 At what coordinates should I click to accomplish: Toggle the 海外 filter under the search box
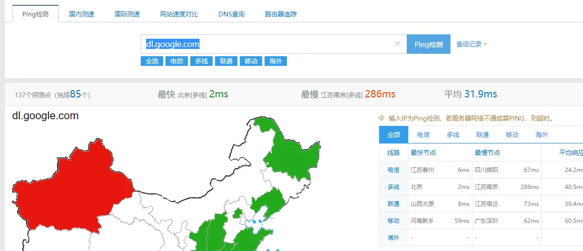276,61
